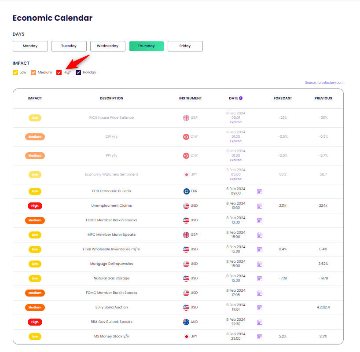360x352 pixels.
Task: Open the calendar icon for MPC Member Mann Speaks
Action: click(260, 235)
